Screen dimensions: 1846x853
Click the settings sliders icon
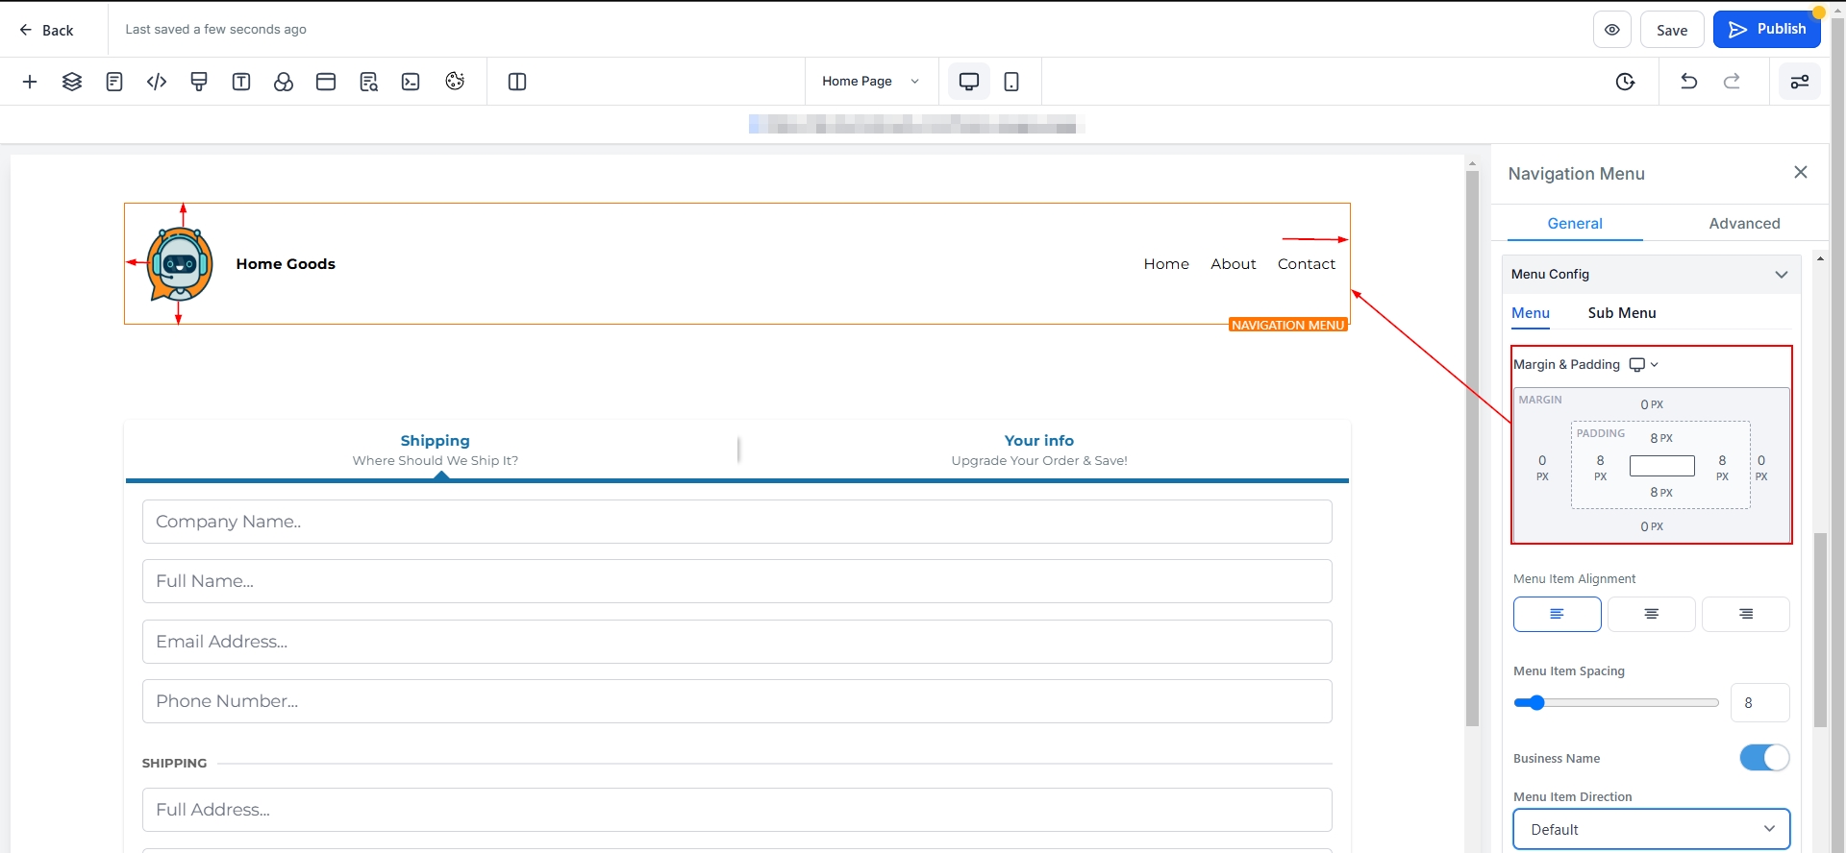1799,82
